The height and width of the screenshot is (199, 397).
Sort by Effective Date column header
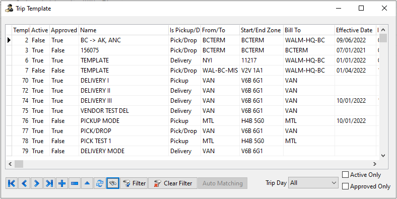(x=355, y=30)
